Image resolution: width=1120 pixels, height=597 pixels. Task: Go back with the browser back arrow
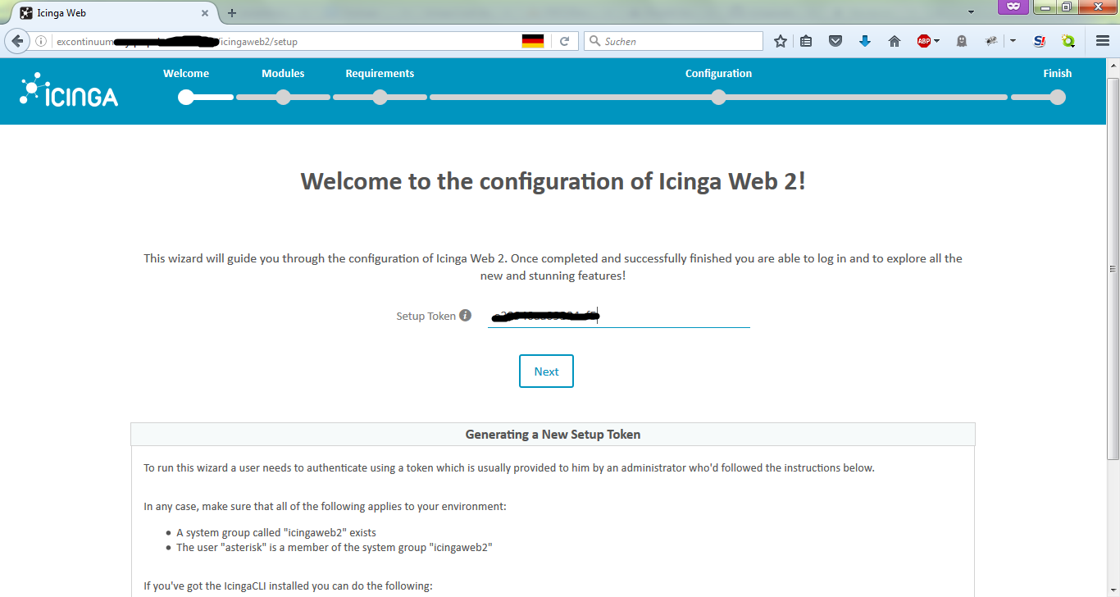coord(17,41)
